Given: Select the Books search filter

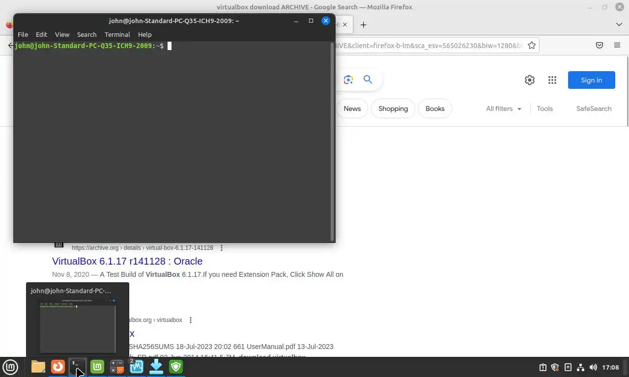Looking at the screenshot, I should pos(435,108).
